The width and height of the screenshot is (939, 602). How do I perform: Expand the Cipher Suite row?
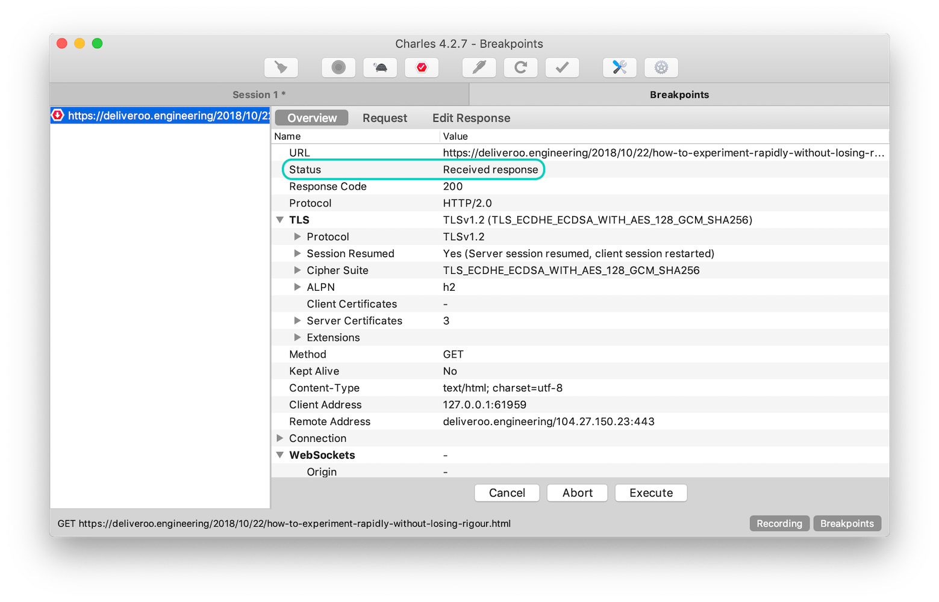[x=297, y=270]
